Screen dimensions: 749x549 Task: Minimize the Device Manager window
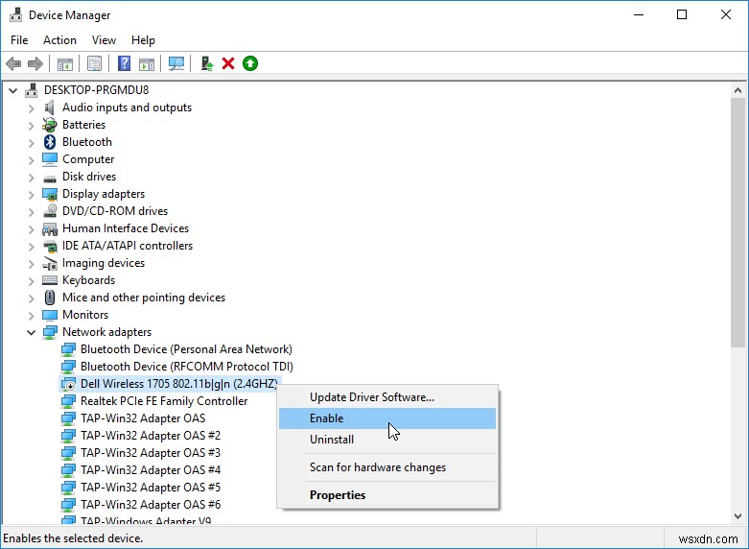coord(639,14)
